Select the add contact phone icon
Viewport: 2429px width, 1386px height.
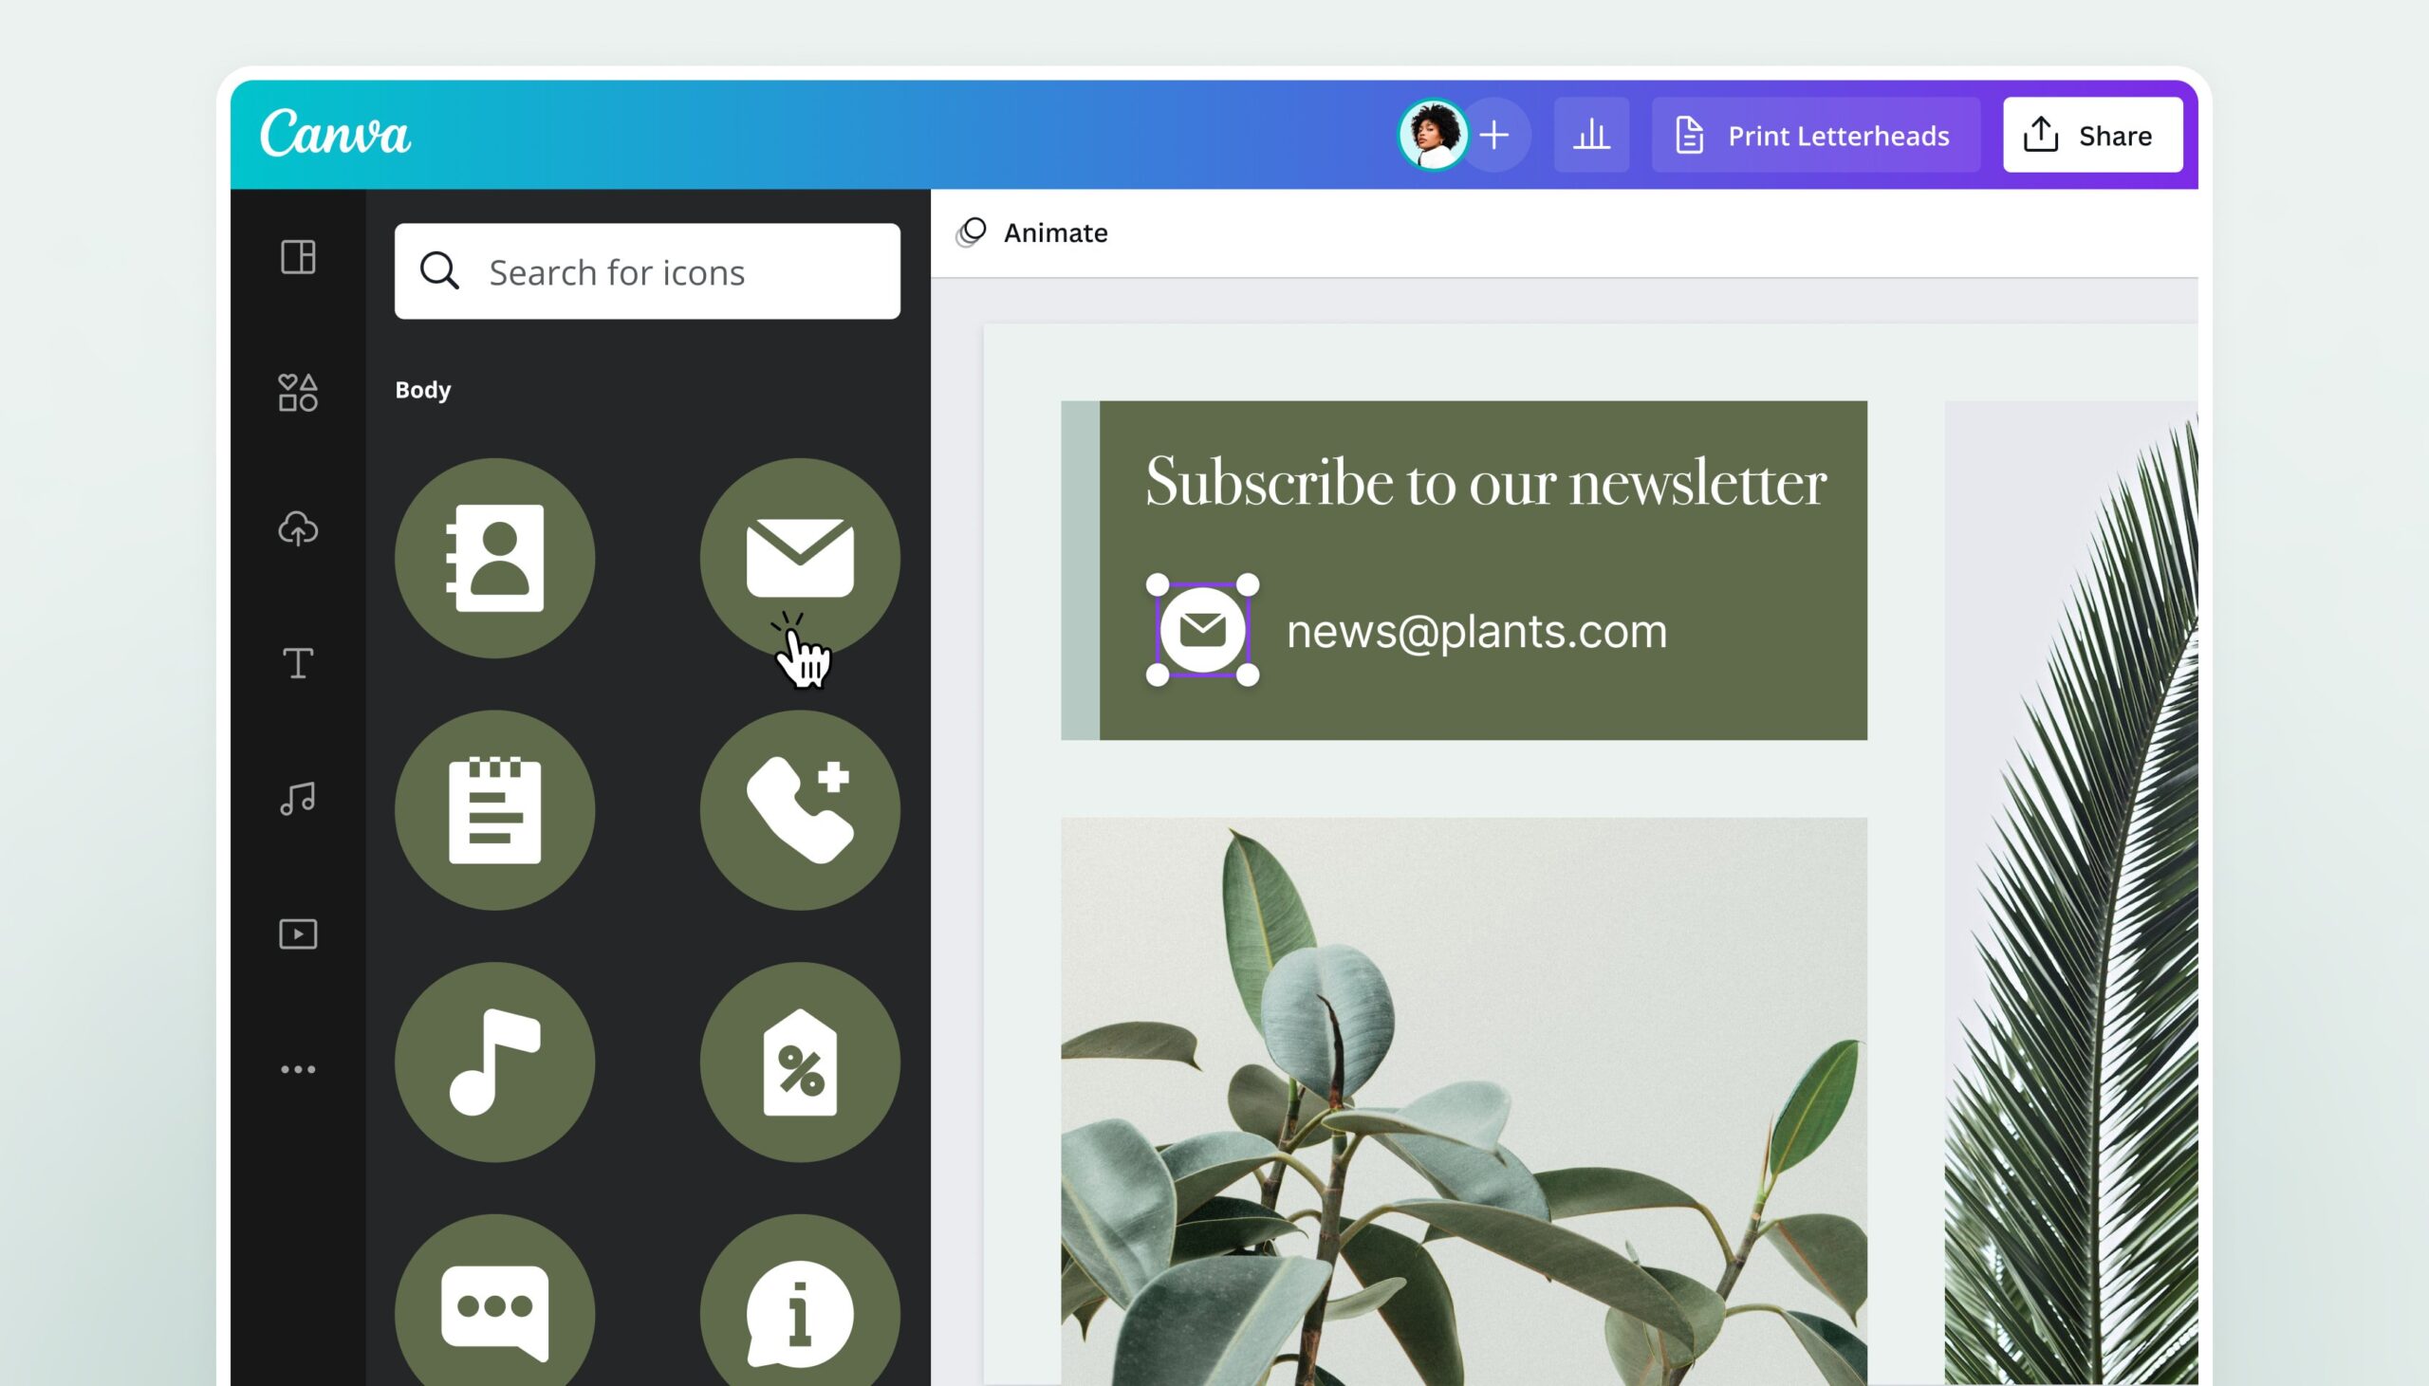(801, 807)
